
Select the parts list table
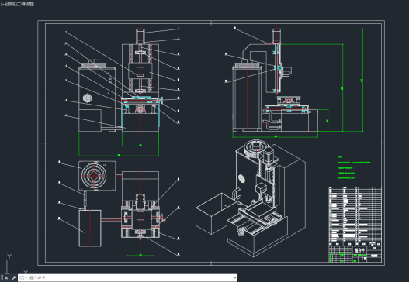tap(355, 216)
